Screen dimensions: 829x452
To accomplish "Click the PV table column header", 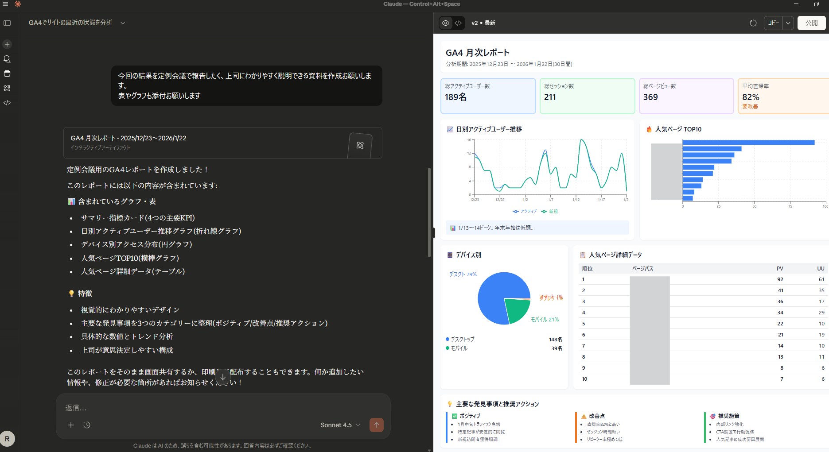I will click(780, 269).
